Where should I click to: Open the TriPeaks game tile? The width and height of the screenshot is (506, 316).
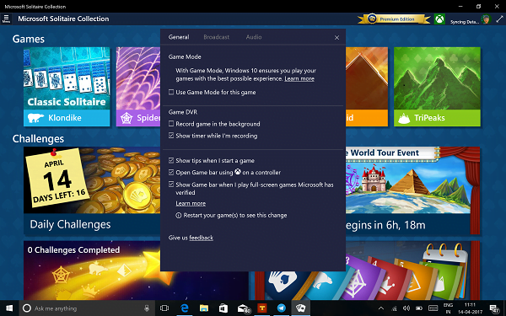pos(437,87)
